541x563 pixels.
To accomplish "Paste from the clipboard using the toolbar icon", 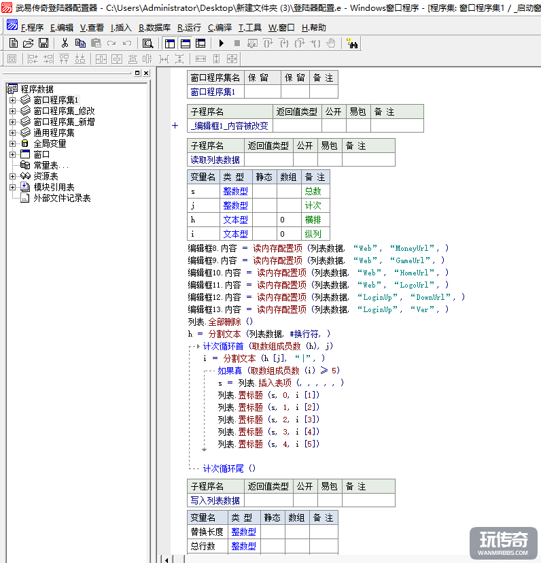I will tap(96, 44).
